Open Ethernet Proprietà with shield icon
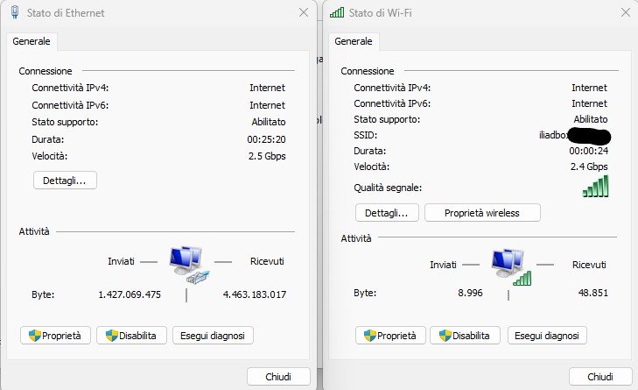 pos(55,336)
